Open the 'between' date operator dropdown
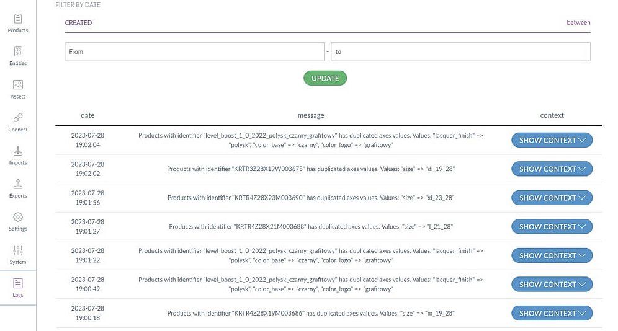 click(x=578, y=23)
